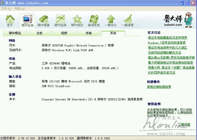Switch to the 硬件概览 tab
197x140 pixels.
pos(15,33)
